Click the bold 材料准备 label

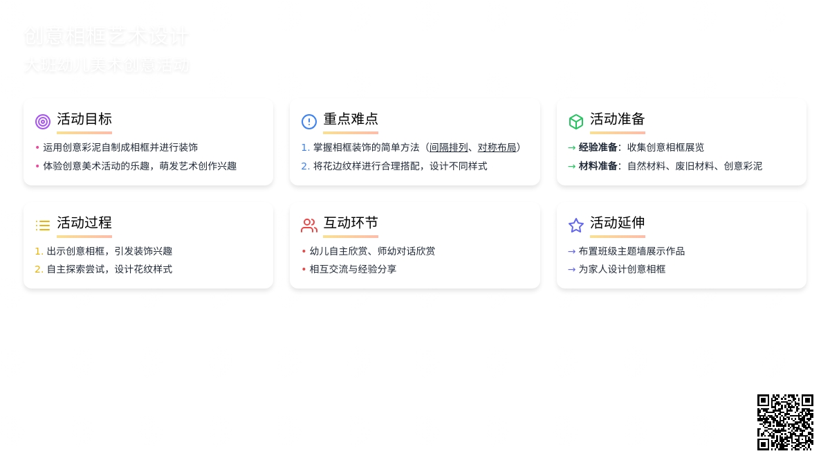598,166
